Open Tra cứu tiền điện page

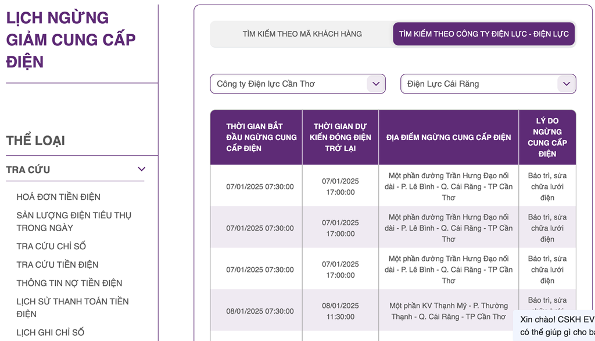(58, 265)
